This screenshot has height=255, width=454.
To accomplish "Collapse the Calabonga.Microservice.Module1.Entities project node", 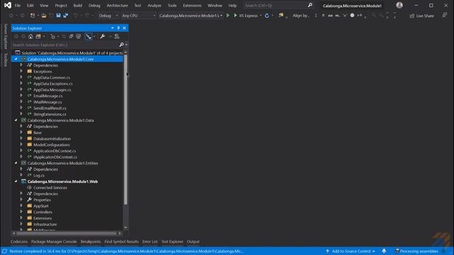I will click(x=16, y=163).
